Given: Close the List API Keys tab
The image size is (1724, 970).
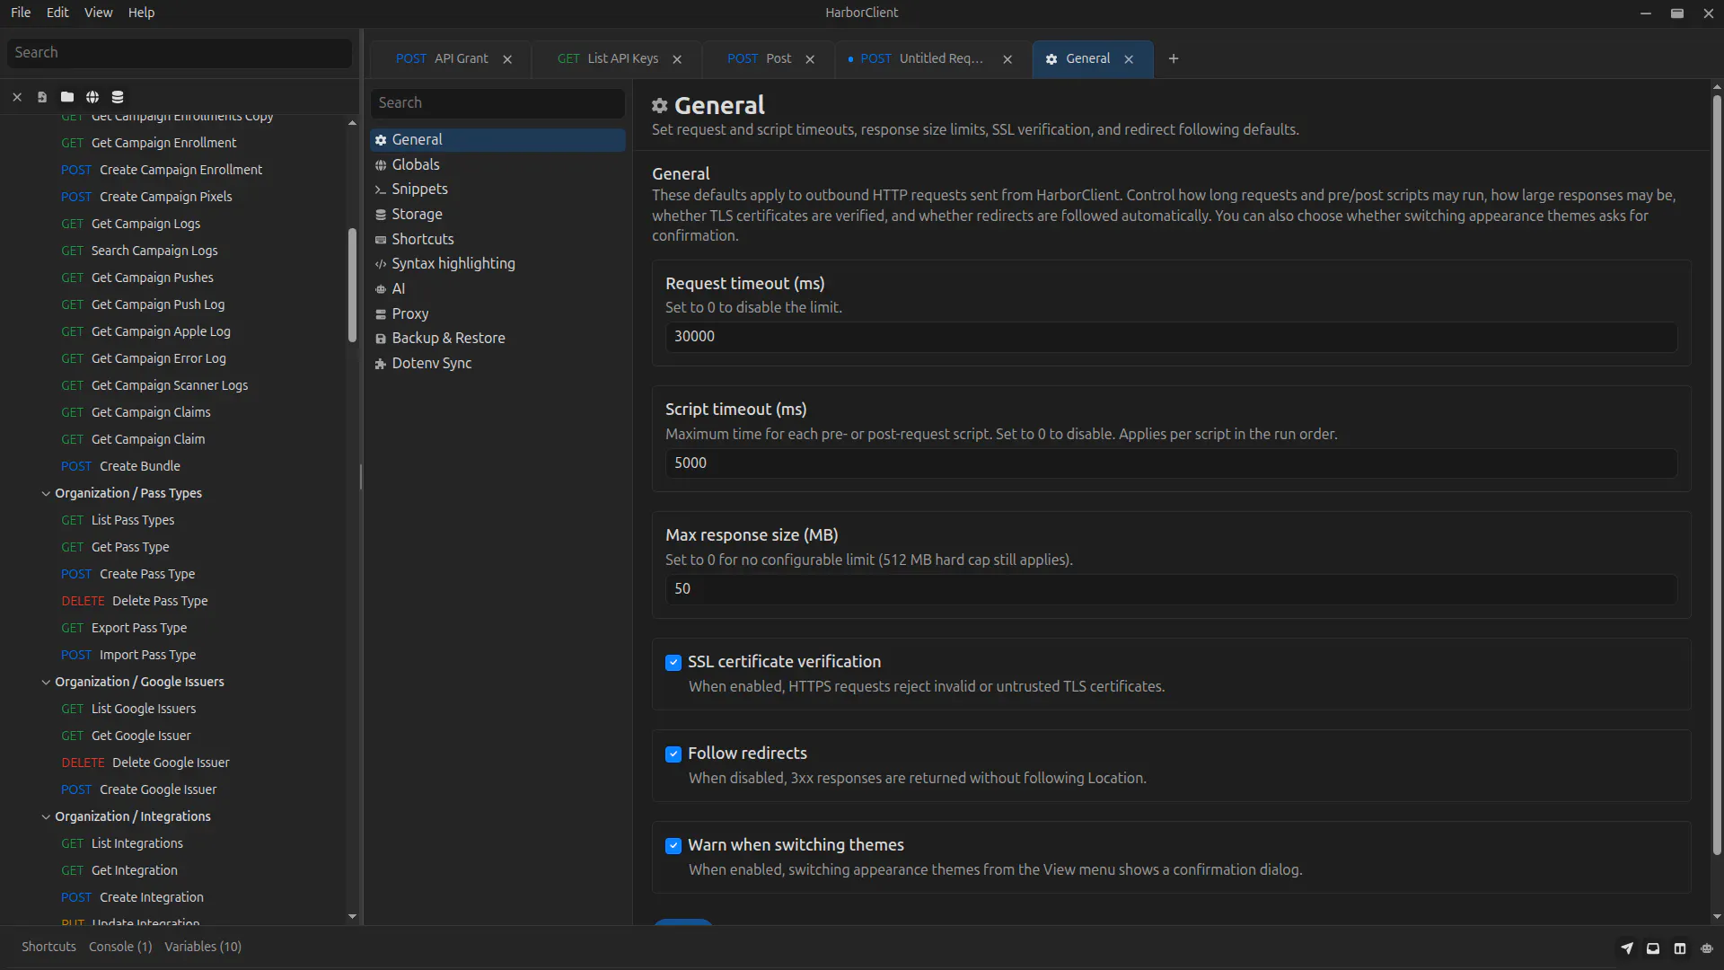Looking at the screenshot, I should [x=677, y=59].
